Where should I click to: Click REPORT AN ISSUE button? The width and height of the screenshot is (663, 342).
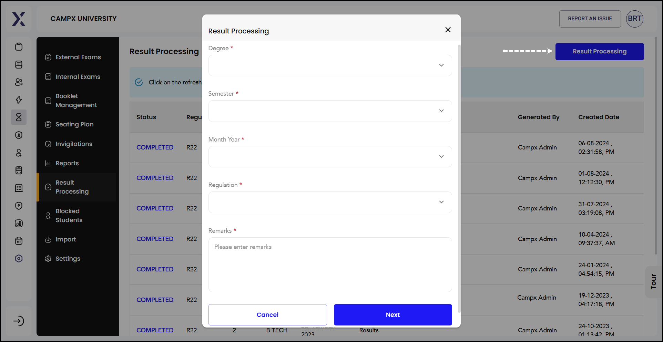590,19
